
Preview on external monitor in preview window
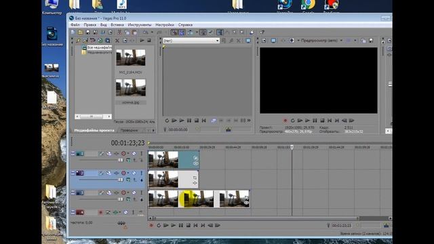tap(273, 41)
